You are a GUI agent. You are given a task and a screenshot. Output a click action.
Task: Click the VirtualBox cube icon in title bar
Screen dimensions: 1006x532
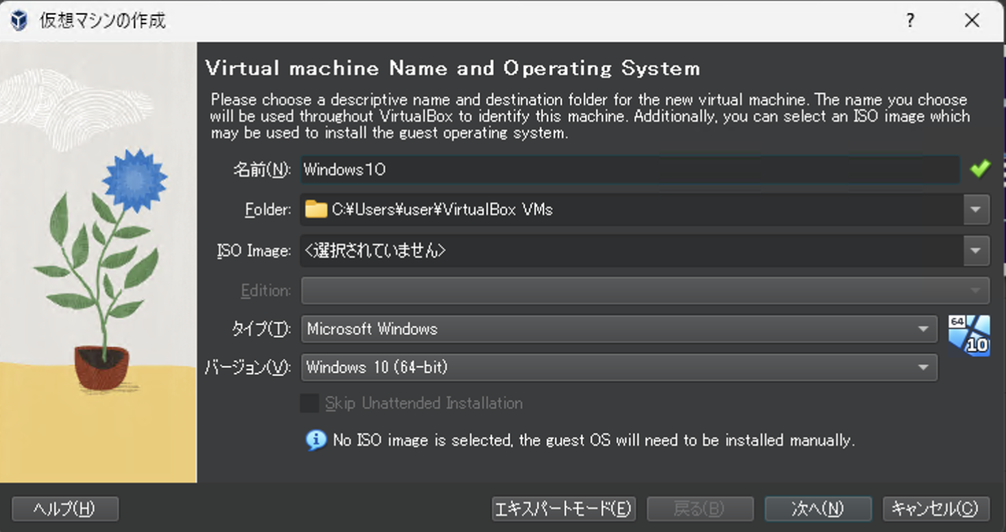tap(18, 21)
